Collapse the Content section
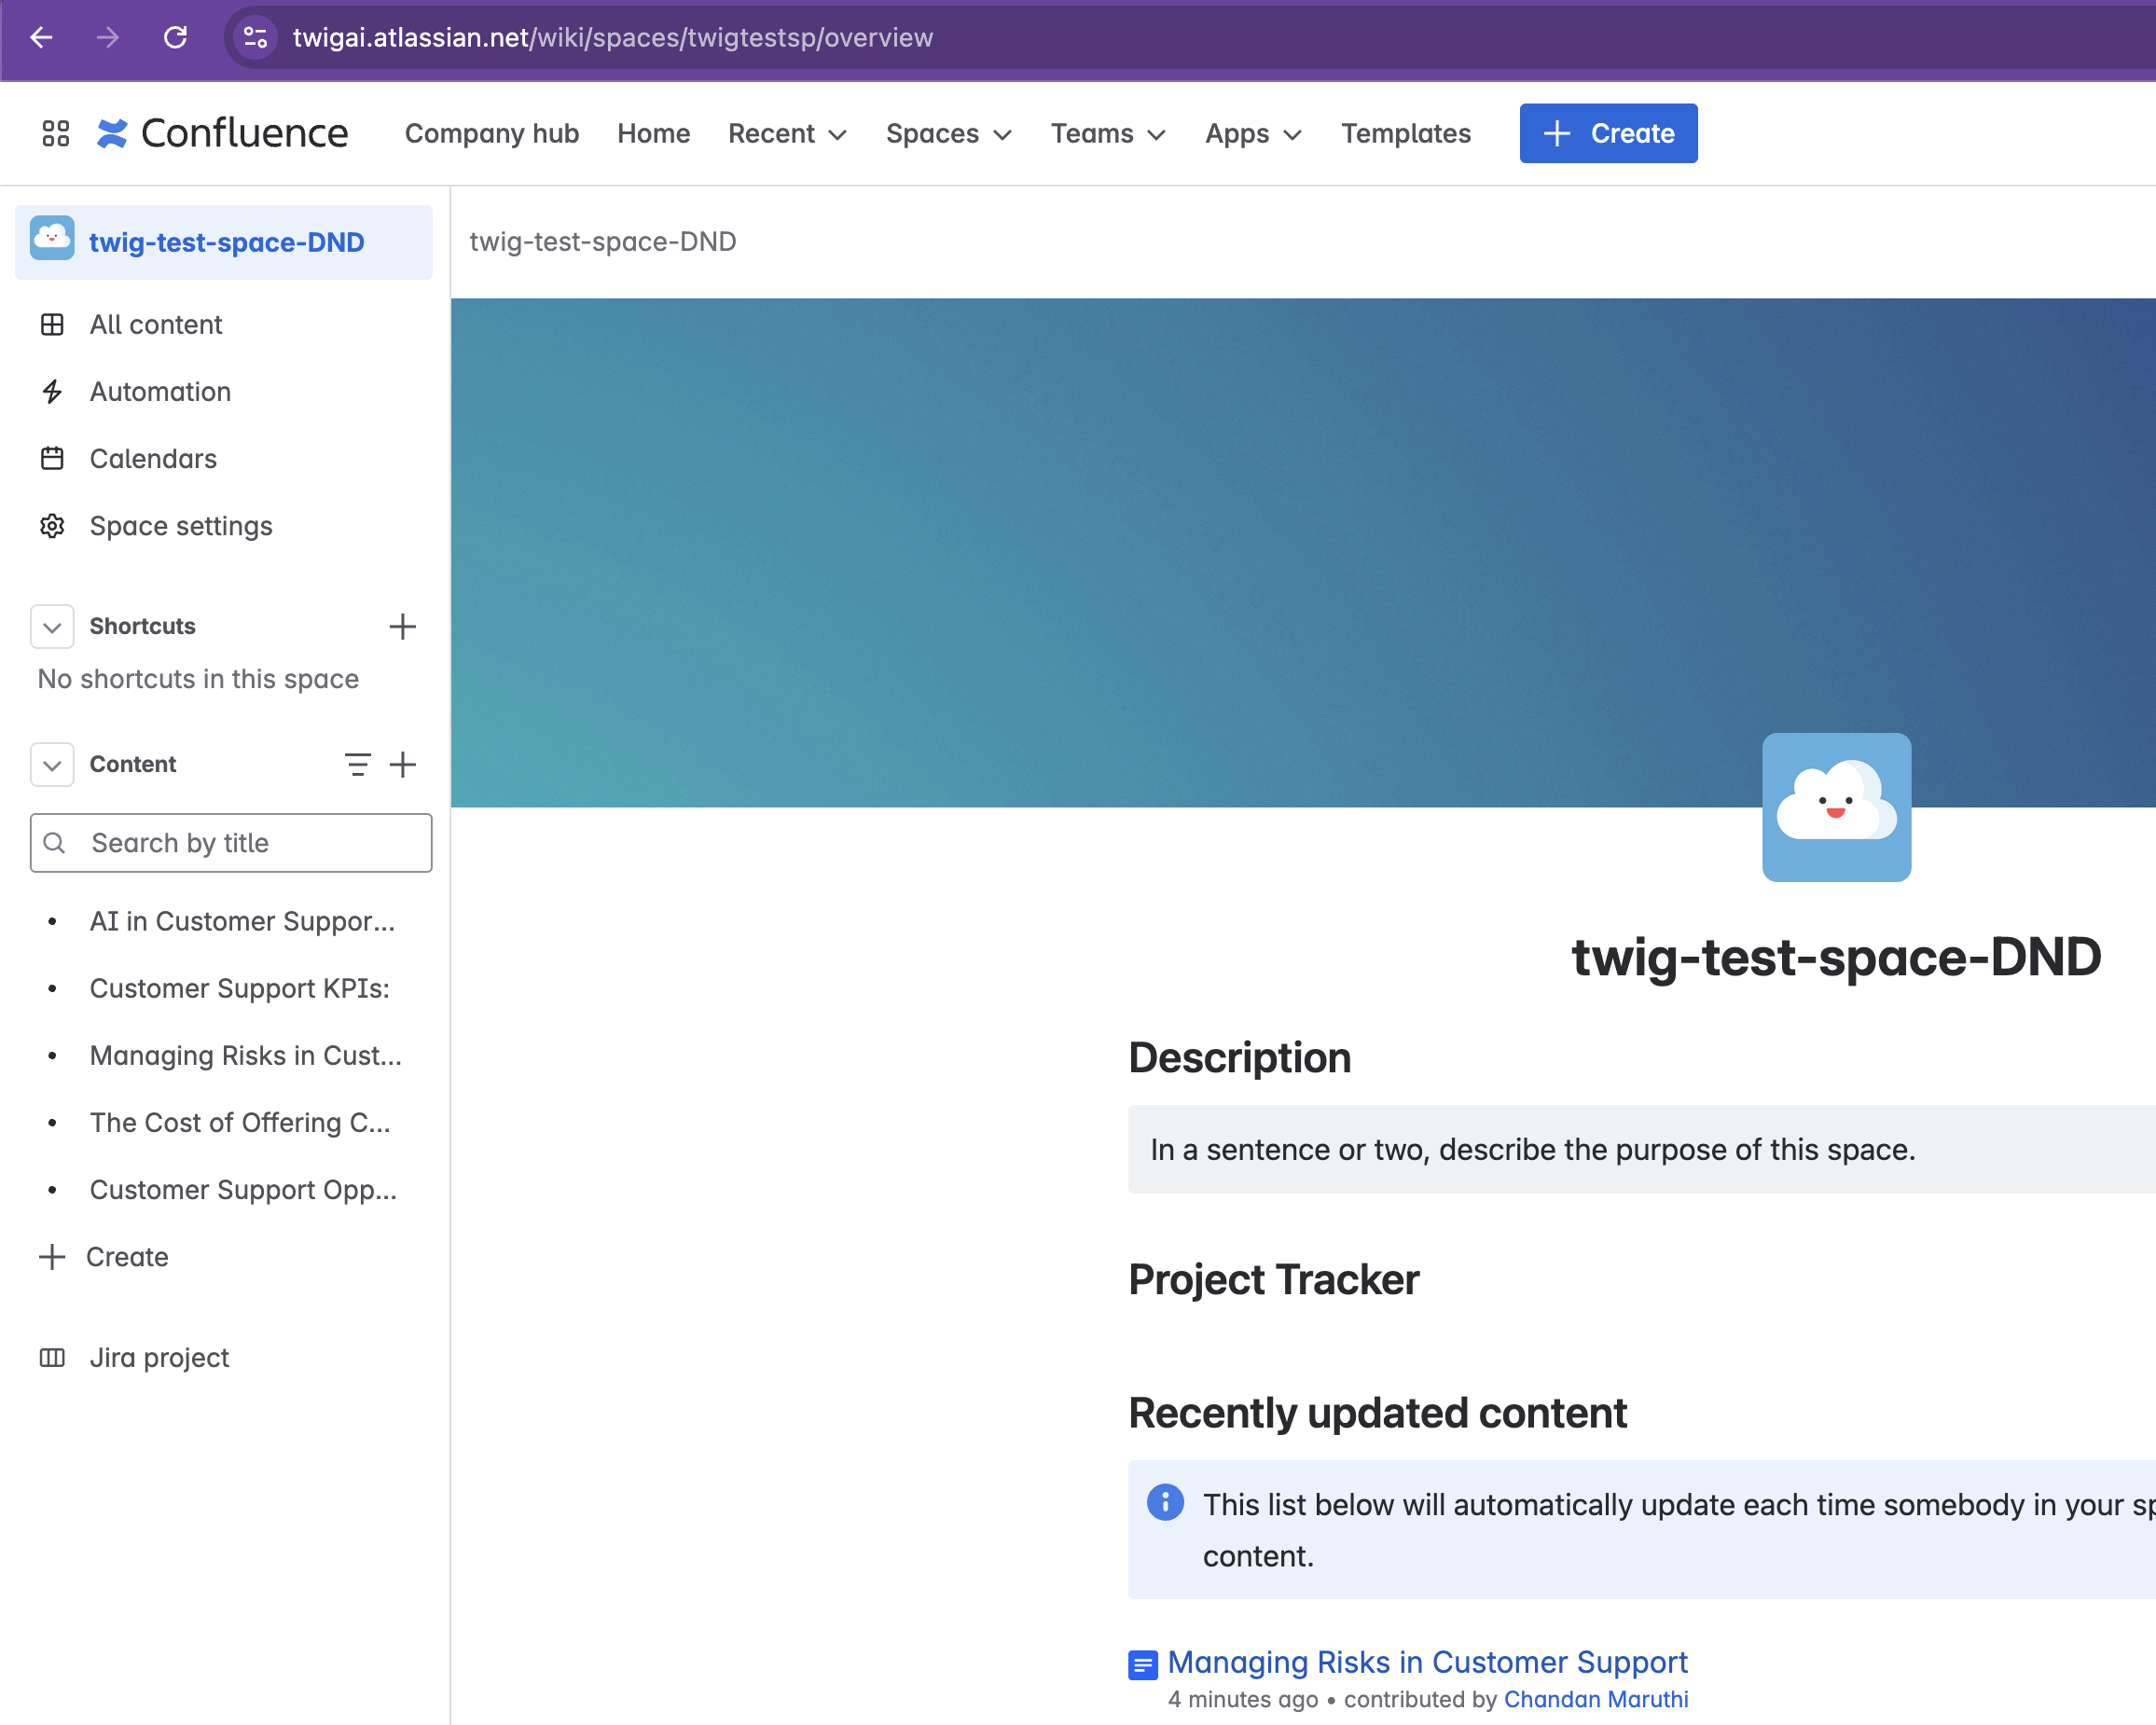The height and width of the screenshot is (1725, 2156). pos(52,765)
